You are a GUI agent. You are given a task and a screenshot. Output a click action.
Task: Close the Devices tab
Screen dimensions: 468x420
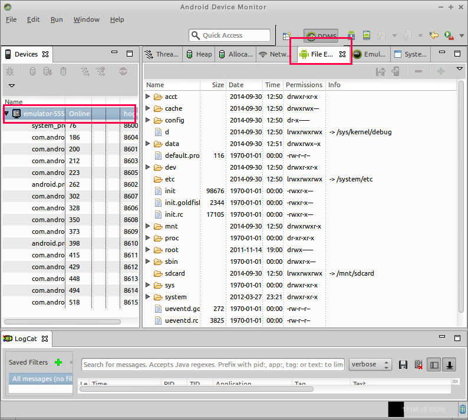pos(45,54)
